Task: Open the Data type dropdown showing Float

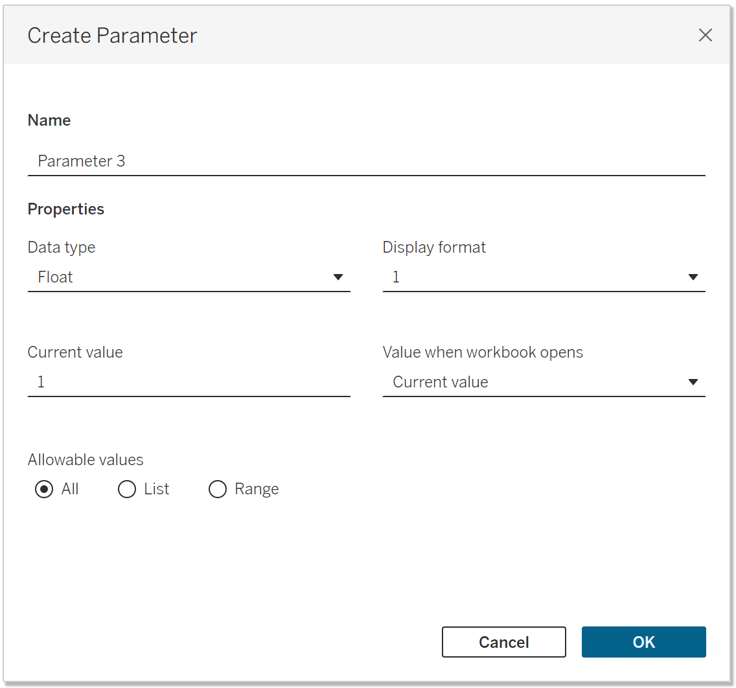Action: coord(189,277)
